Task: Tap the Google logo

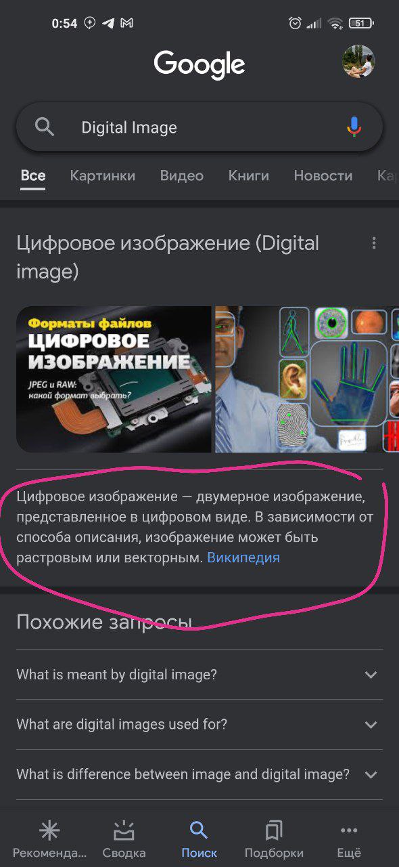Action: point(199,66)
